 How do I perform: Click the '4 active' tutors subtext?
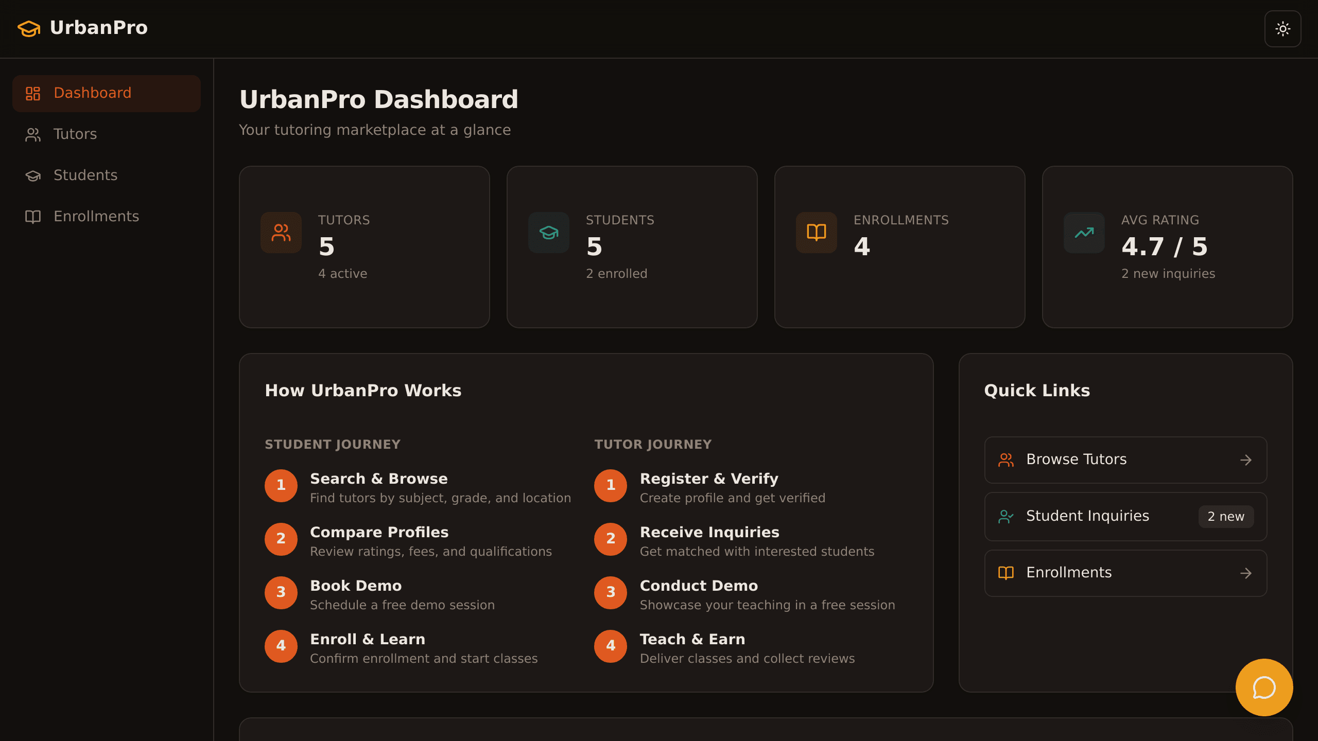click(x=343, y=274)
